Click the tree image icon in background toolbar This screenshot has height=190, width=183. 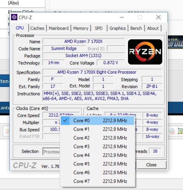[x=181, y=131]
